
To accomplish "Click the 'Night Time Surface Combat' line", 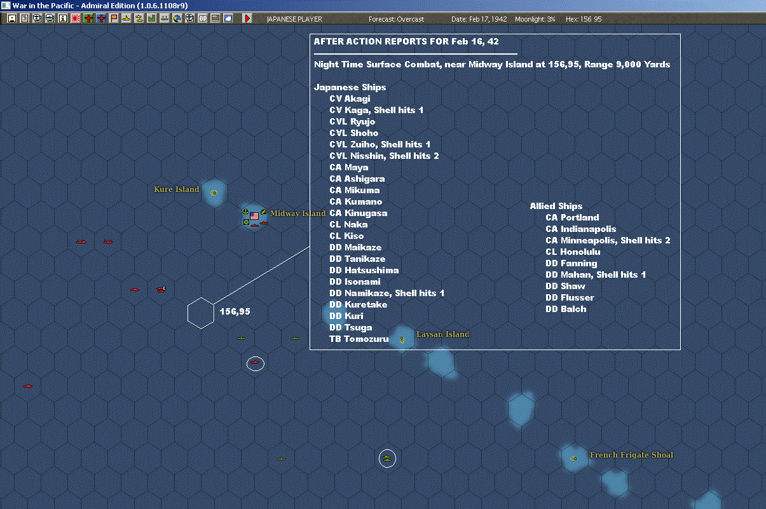I will coord(492,64).
